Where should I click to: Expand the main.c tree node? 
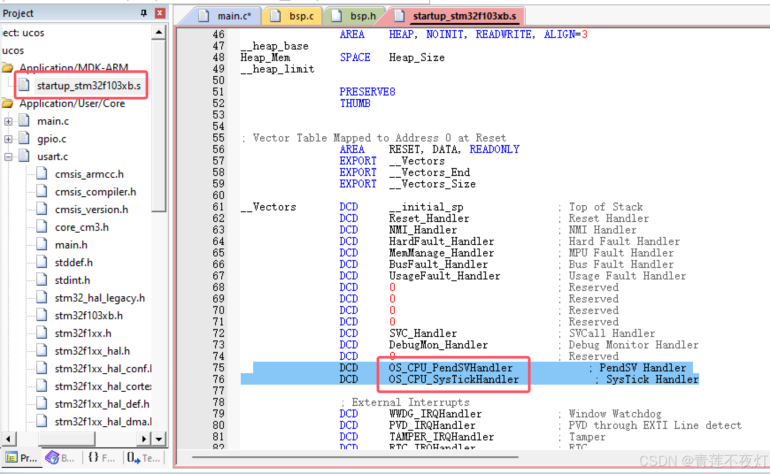pyautogui.click(x=8, y=120)
